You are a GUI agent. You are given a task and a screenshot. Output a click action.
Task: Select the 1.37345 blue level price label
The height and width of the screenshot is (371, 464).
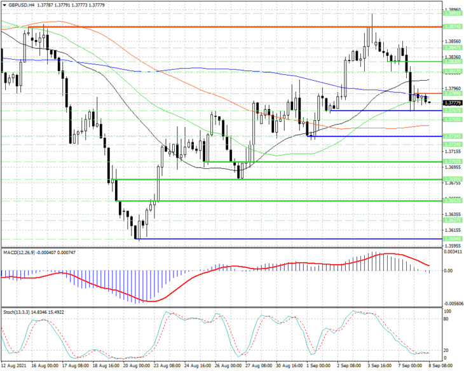(452, 136)
